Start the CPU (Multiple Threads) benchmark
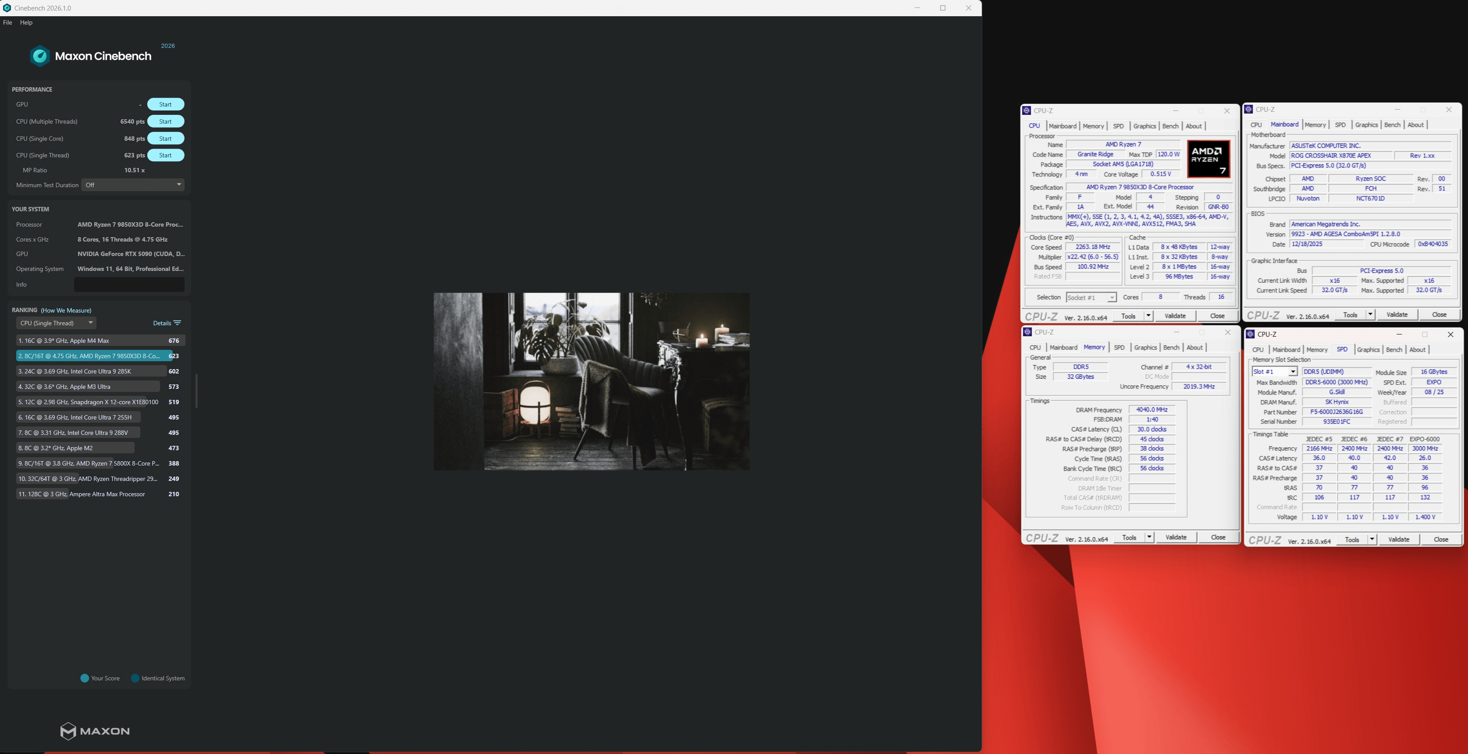Viewport: 1468px width, 754px height. 165,121
